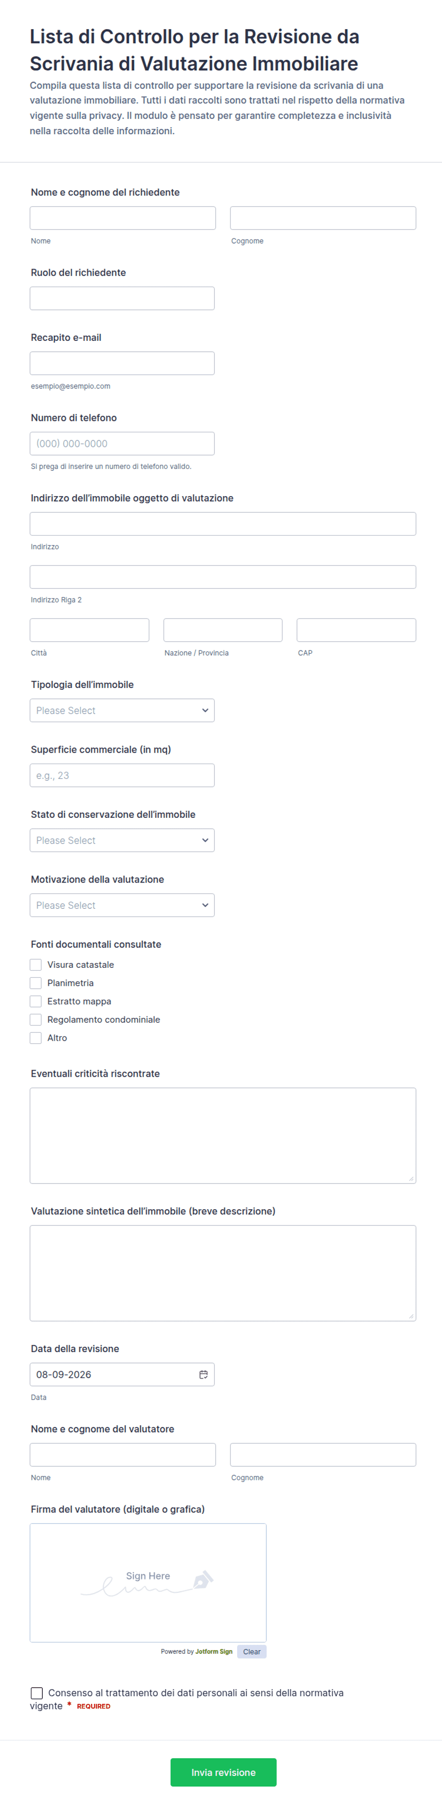
Task: Check the Altro option
Action: tap(36, 1038)
